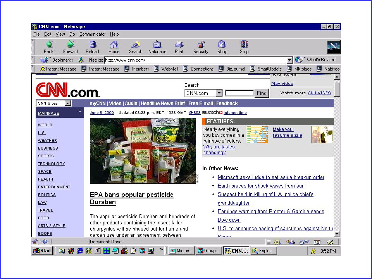The height and width of the screenshot is (279, 372).
Task: Click the Make your resume sizzle link
Action: point(287,132)
